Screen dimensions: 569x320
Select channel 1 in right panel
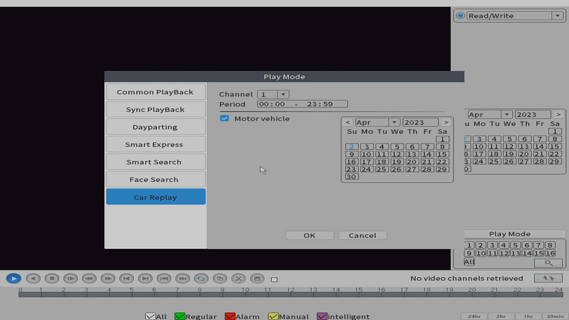click(469, 245)
